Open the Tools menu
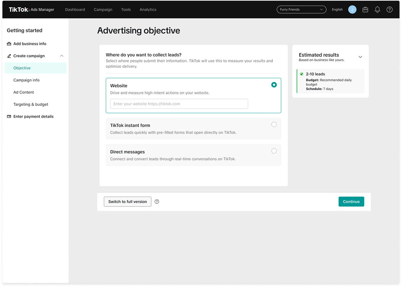 tap(126, 10)
